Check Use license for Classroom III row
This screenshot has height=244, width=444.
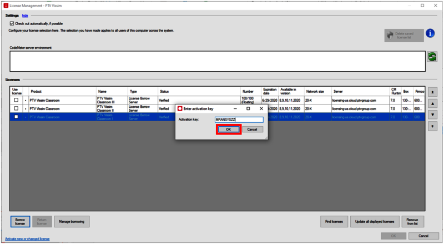16,101
